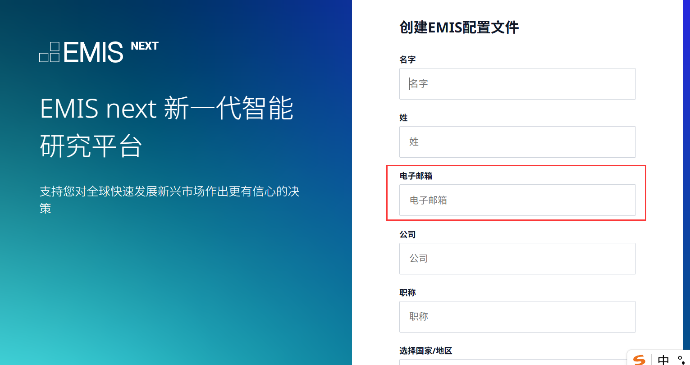
Task: Click the 公司 company input field
Action: 517,259
